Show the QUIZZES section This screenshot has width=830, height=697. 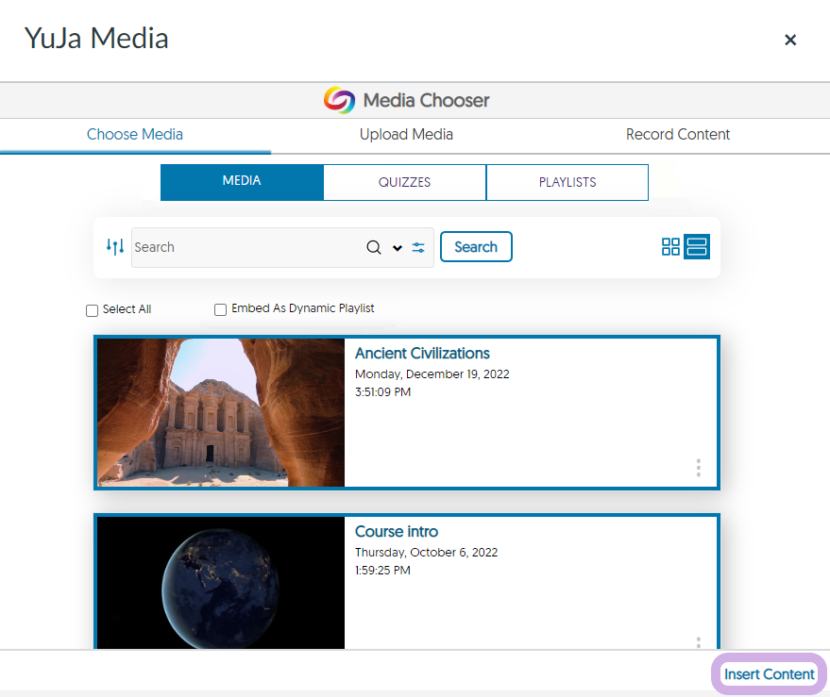pyautogui.click(x=404, y=183)
